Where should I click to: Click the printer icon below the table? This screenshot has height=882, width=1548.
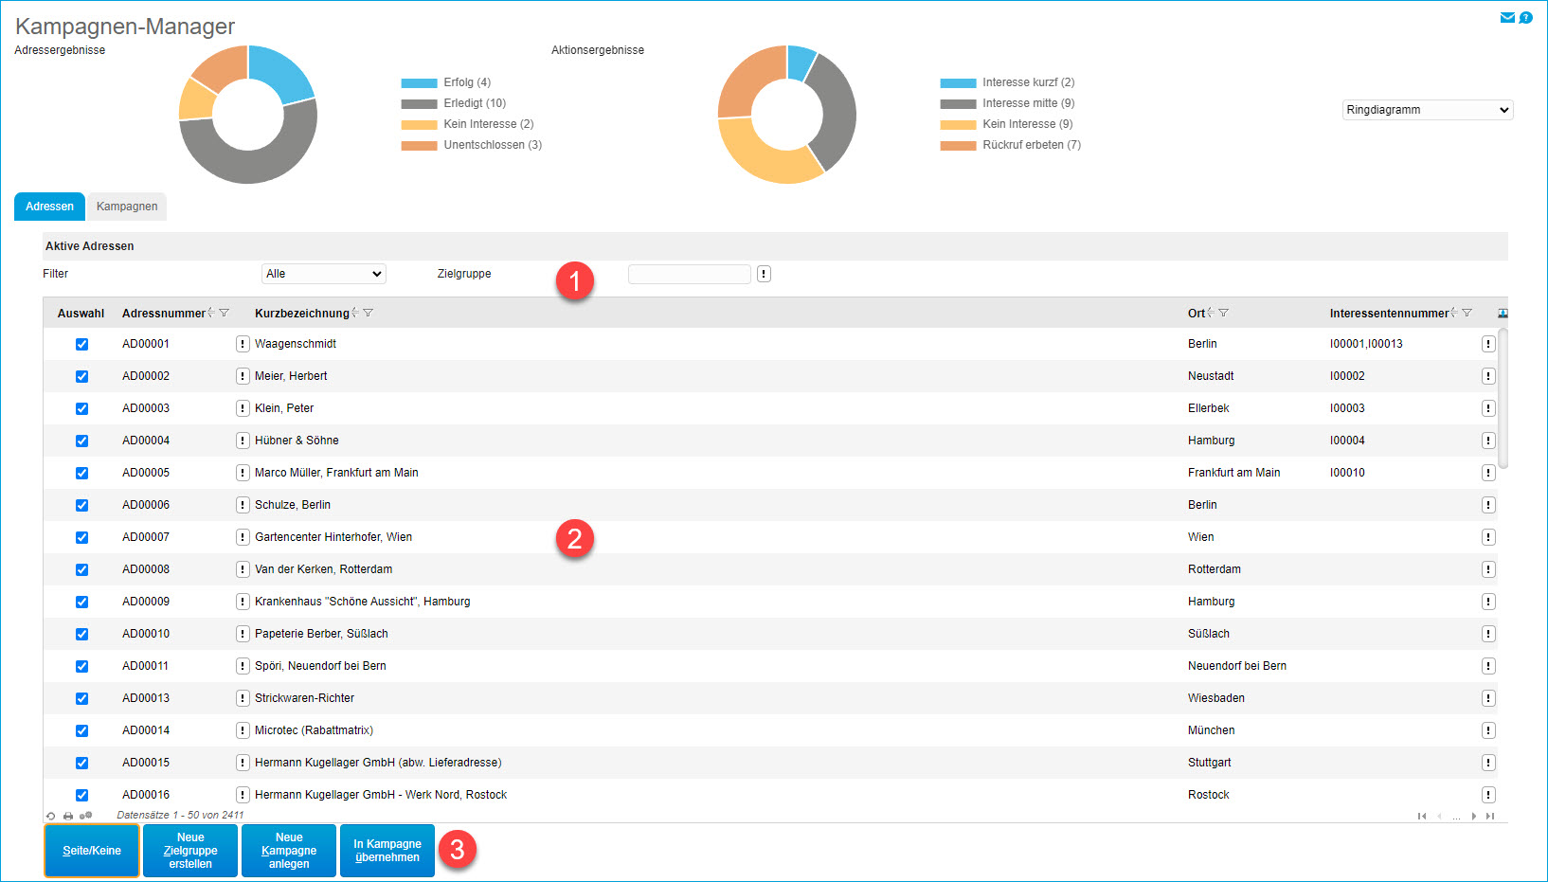pos(68,816)
